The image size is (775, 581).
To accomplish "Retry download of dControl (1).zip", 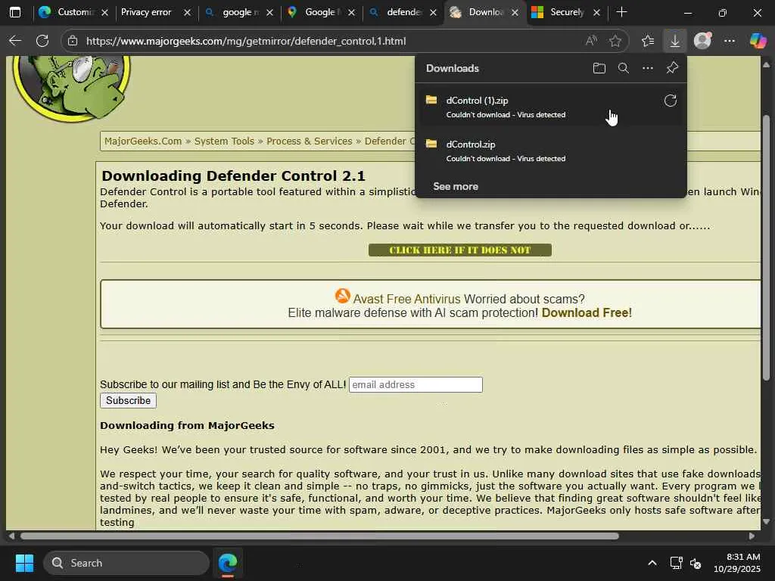I will click(671, 101).
